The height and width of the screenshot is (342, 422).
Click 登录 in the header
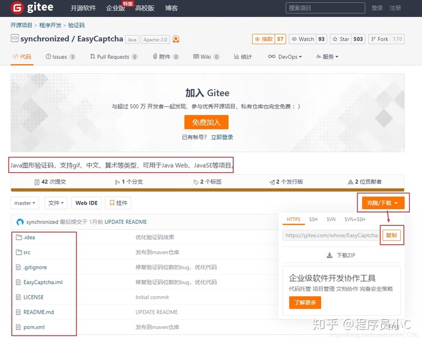377,8
